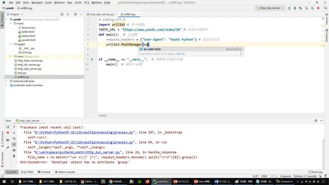This screenshot has height=185, width=329.
Task: Stop process using Run panel red square
Action: tap(8, 133)
